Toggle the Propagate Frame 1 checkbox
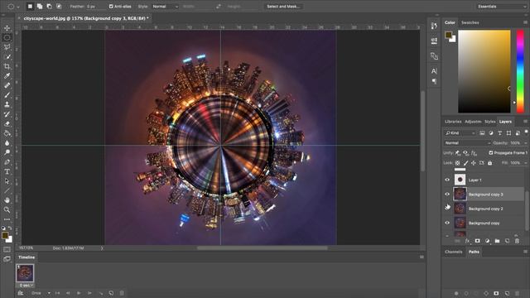This screenshot has width=530, height=298. point(491,152)
